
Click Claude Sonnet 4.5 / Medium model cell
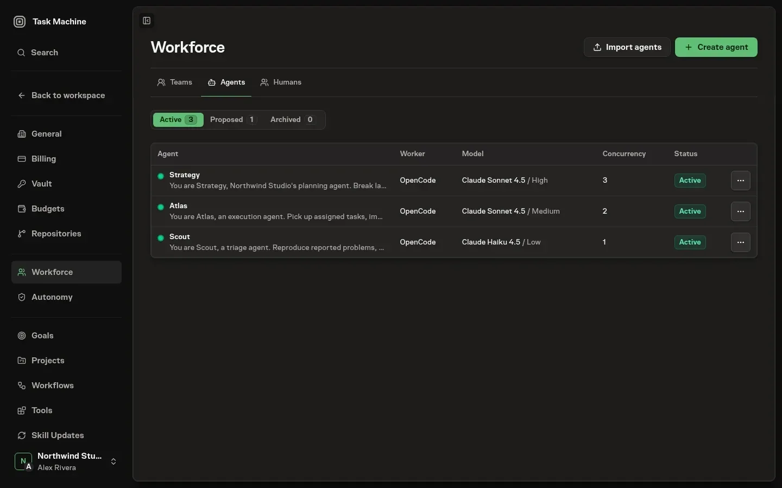tap(511, 211)
